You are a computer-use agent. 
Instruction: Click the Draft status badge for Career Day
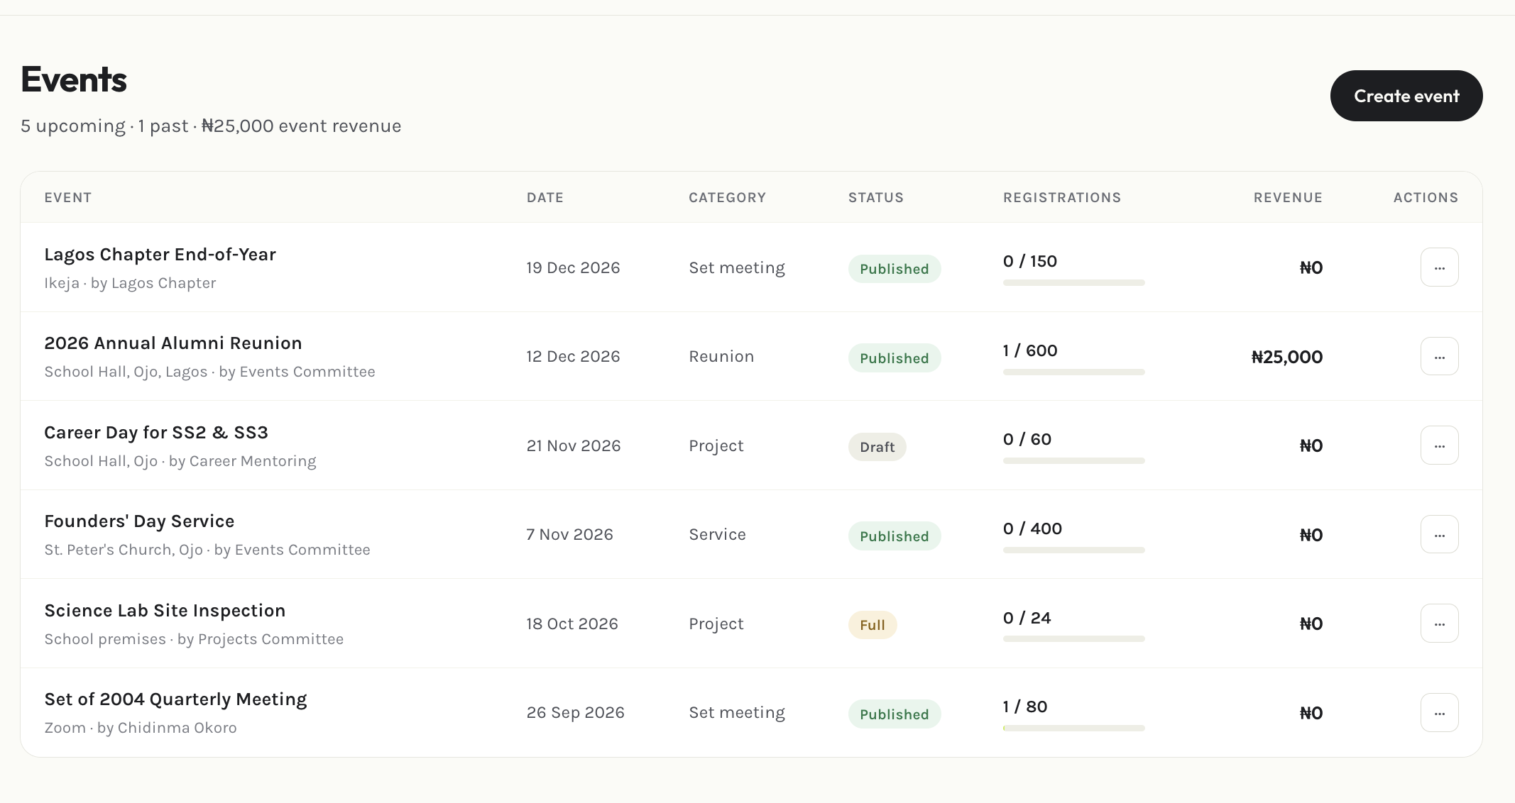pos(877,447)
